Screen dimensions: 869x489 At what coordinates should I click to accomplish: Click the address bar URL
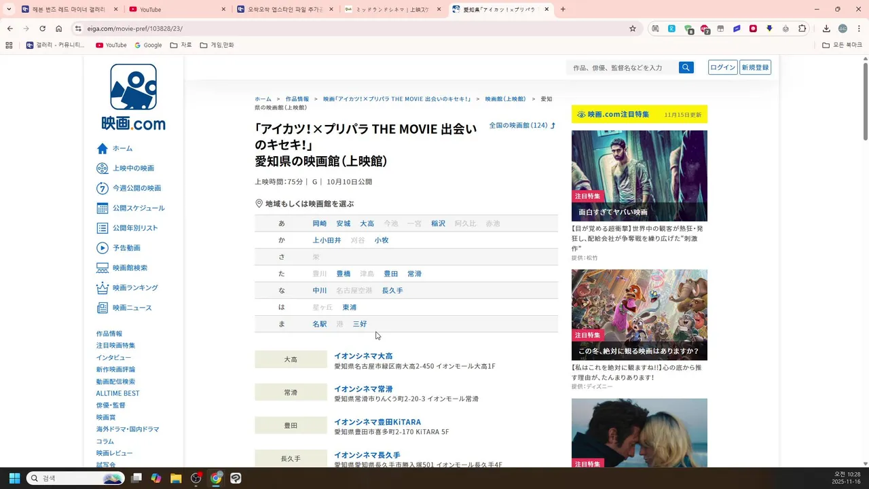(x=134, y=29)
